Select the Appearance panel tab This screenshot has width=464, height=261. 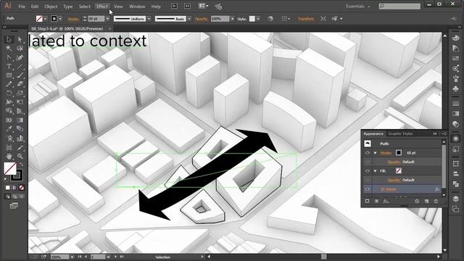point(373,133)
